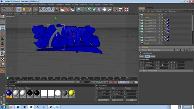Open the NURBS generators icon

(89, 9)
